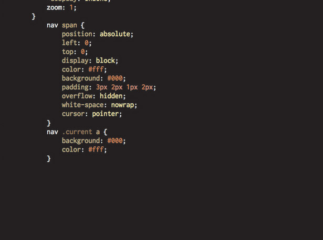Place cursor on 'position: absolute' line
Viewport: 323px width, 240px height.
pos(98,34)
